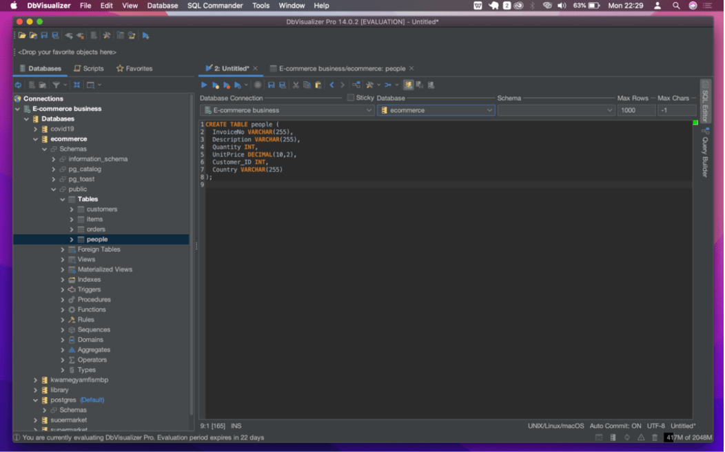Toggle the Sticky checkbox
Image resolution: width=725 pixels, height=452 pixels.
[351, 98]
